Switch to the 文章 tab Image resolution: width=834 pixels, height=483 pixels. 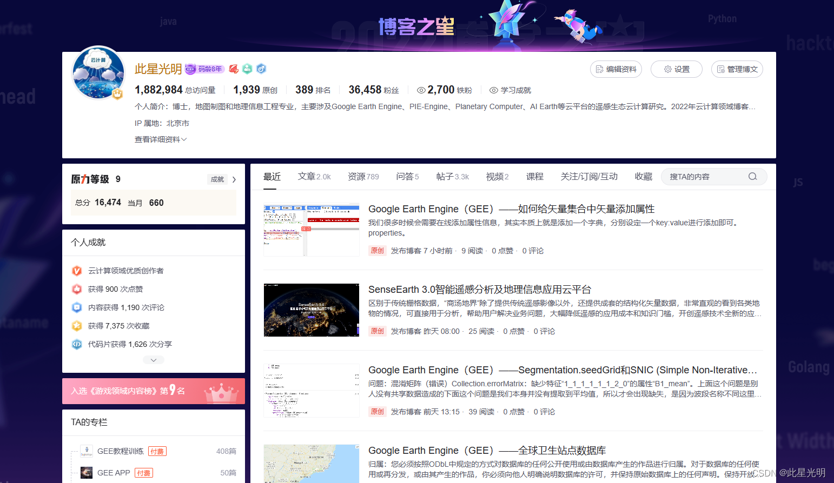point(307,176)
